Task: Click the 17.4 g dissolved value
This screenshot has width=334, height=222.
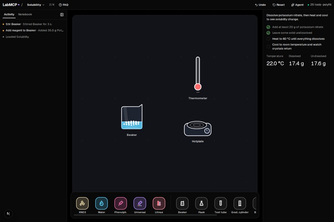Action: (x=296, y=63)
